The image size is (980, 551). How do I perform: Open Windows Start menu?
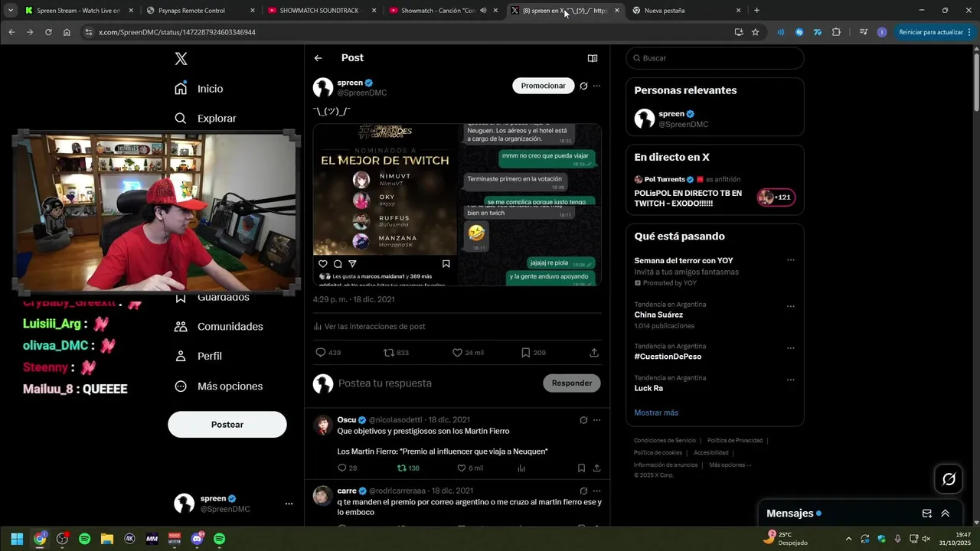17,539
